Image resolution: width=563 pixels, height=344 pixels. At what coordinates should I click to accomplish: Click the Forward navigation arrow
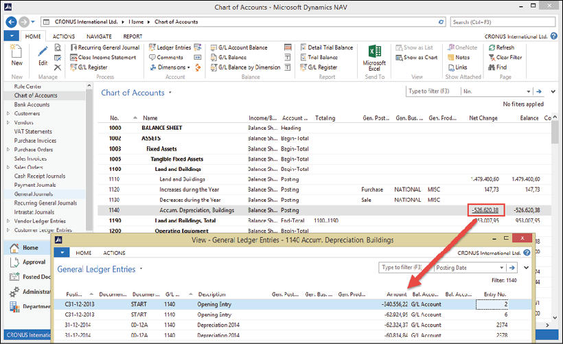[24, 22]
